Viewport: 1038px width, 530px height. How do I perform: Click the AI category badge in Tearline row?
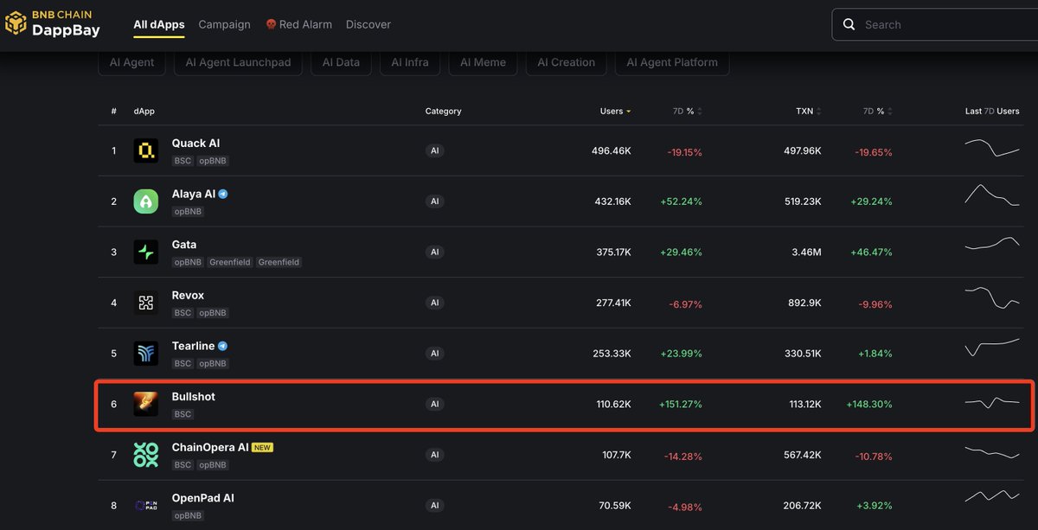pyautogui.click(x=435, y=354)
